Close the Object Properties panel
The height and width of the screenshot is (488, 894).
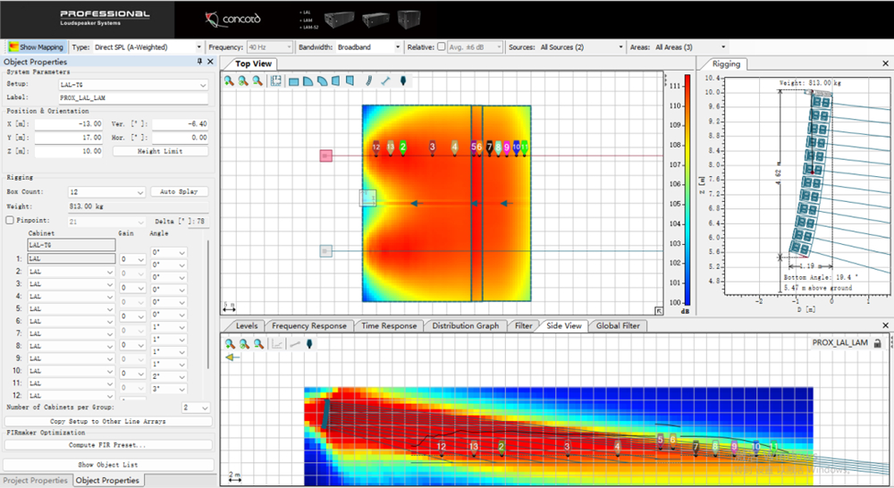(x=210, y=61)
